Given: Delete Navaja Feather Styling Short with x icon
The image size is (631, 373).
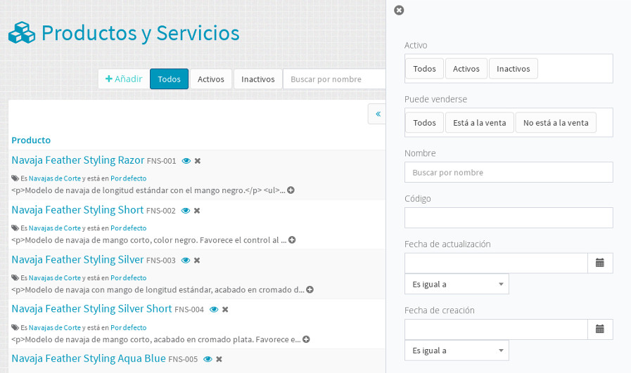Looking at the screenshot, I should [197, 211].
